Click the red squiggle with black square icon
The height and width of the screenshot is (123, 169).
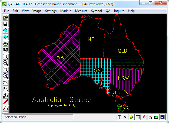click(x=150, y=117)
